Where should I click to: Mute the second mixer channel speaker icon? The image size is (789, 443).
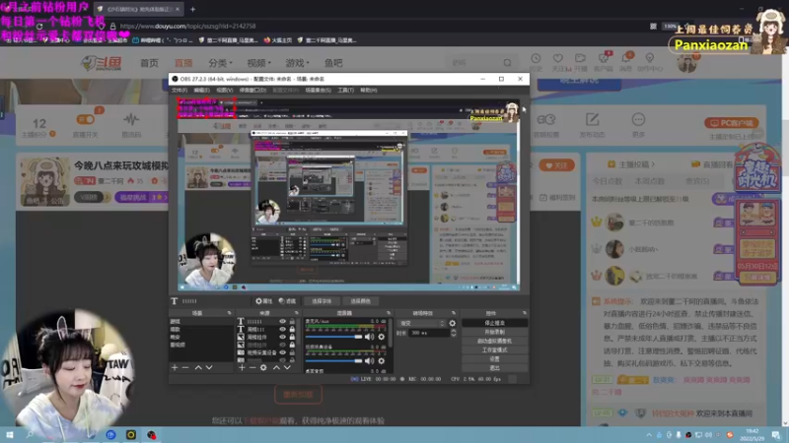click(x=370, y=360)
